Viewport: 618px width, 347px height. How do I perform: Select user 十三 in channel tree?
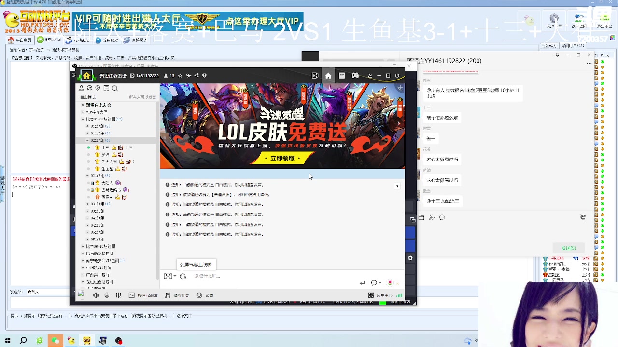[105, 147]
